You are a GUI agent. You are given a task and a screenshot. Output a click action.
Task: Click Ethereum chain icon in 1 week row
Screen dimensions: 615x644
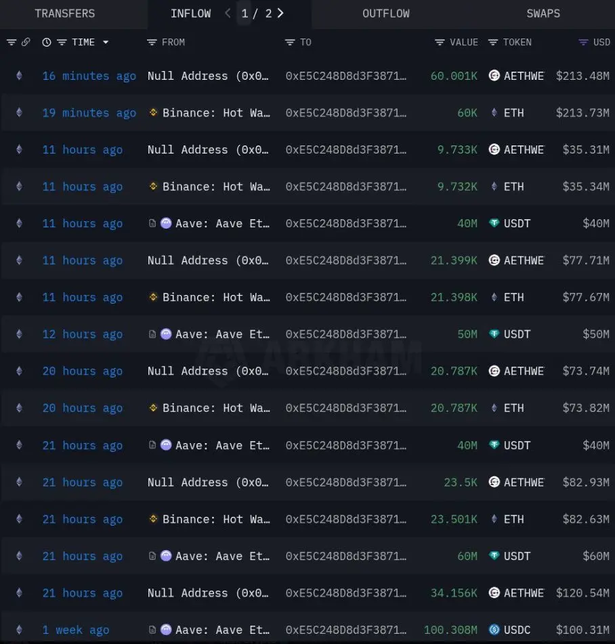pyautogui.click(x=19, y=630)
